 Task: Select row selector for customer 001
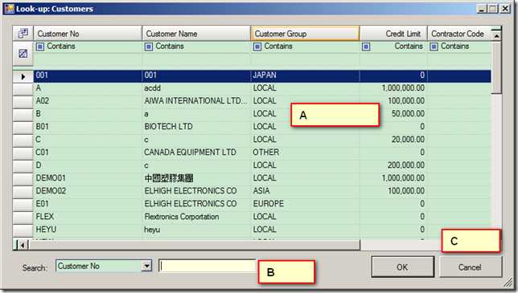(x=23, y=76)
